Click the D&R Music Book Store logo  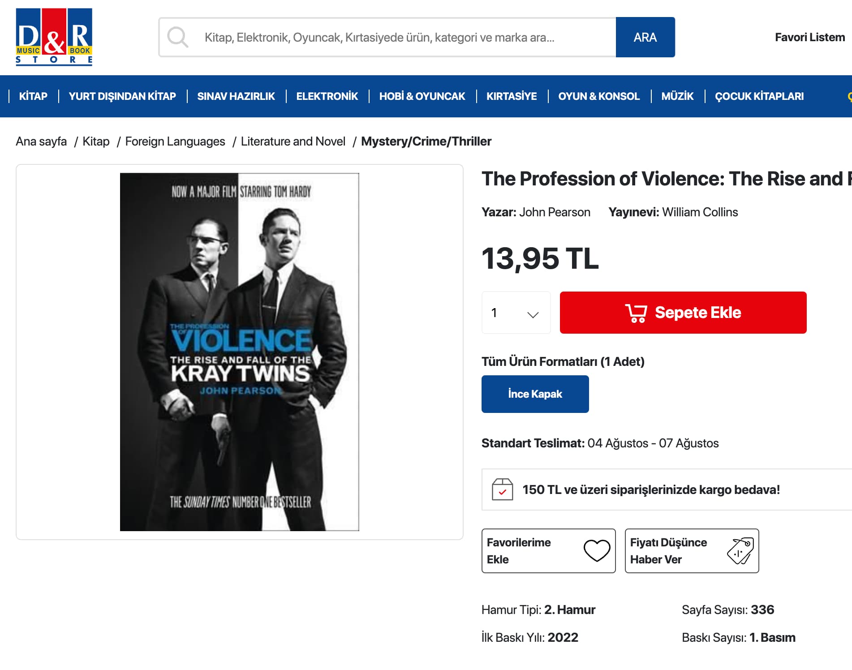[x=54, y=37]
